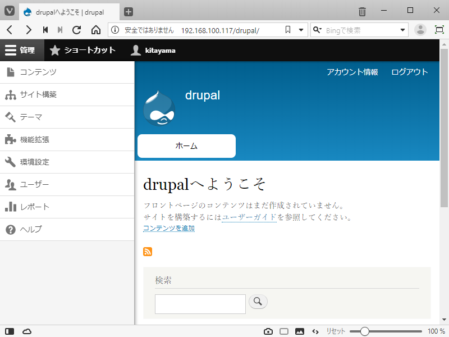The image size is (449, 337).
Task: Open the sync cloud icon
Action: click(x=27, y=331)
